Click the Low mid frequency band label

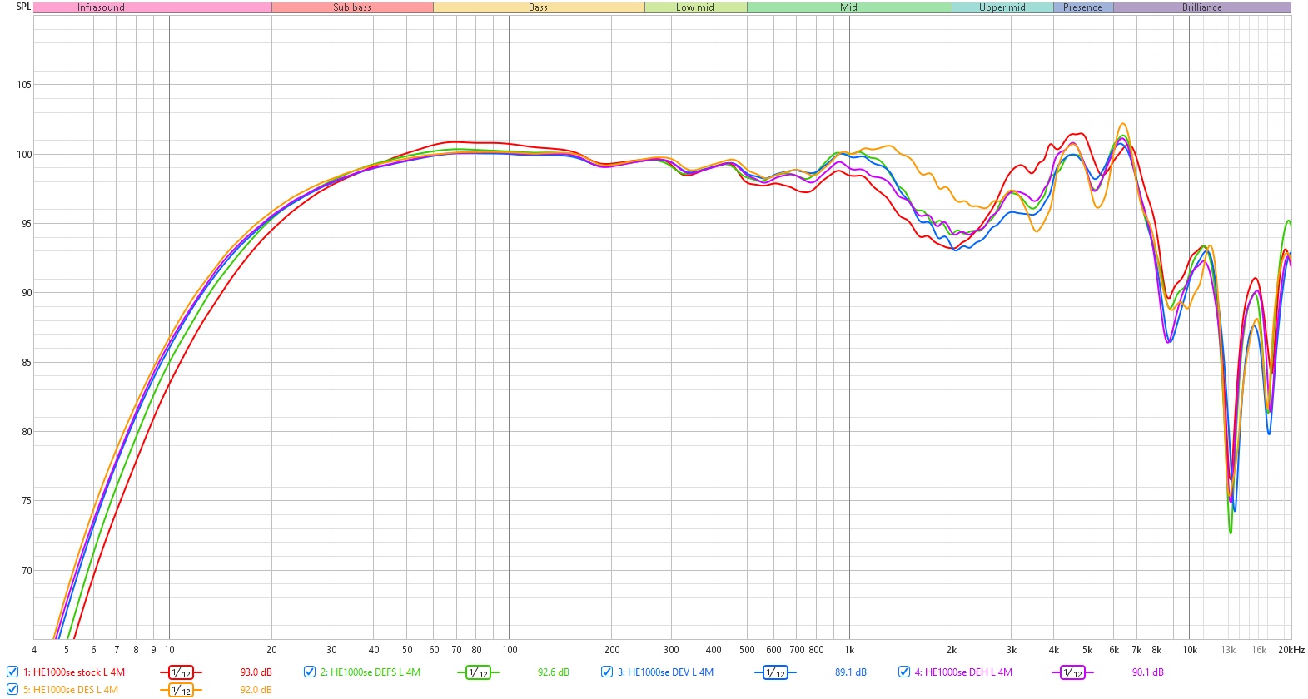tap(695, 7)
